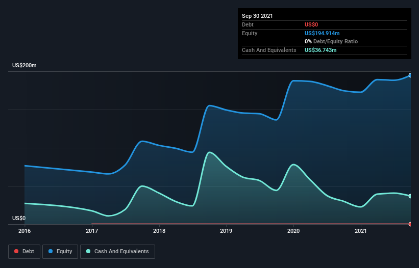The height and width of the screenshot is (268, 419).
Task: Click the 2021 x-axis label
Action: click(x=361, y=231)
